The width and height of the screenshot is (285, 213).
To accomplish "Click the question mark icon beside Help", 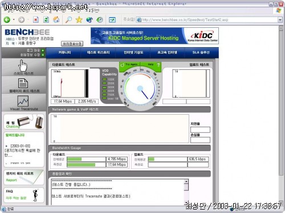I will tap(158, 65).
